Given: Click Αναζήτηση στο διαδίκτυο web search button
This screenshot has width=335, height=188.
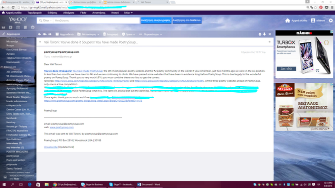Looking at the screenshot, I should coord(187,20).
